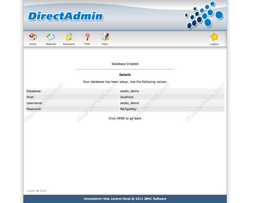
Task: Click the Database Created heading
Action: tap(125, 64)
